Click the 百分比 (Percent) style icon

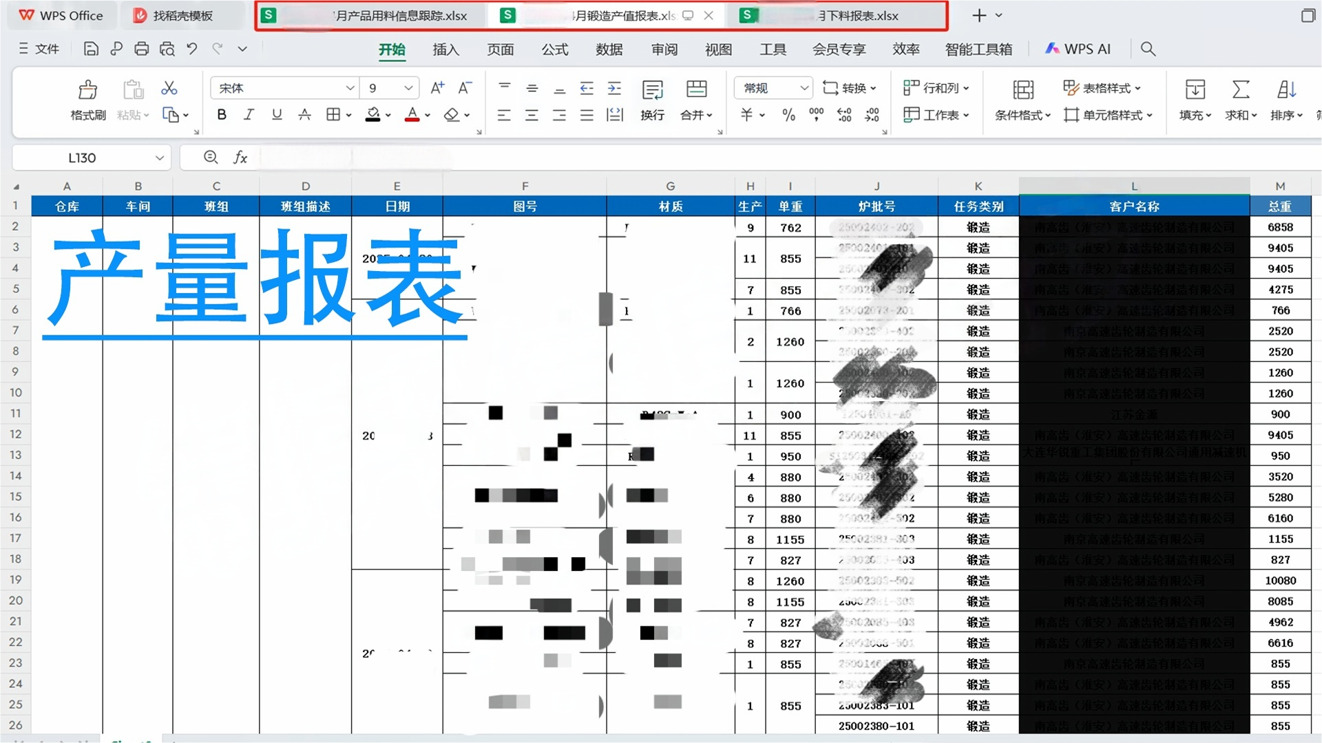click(789, 116)
